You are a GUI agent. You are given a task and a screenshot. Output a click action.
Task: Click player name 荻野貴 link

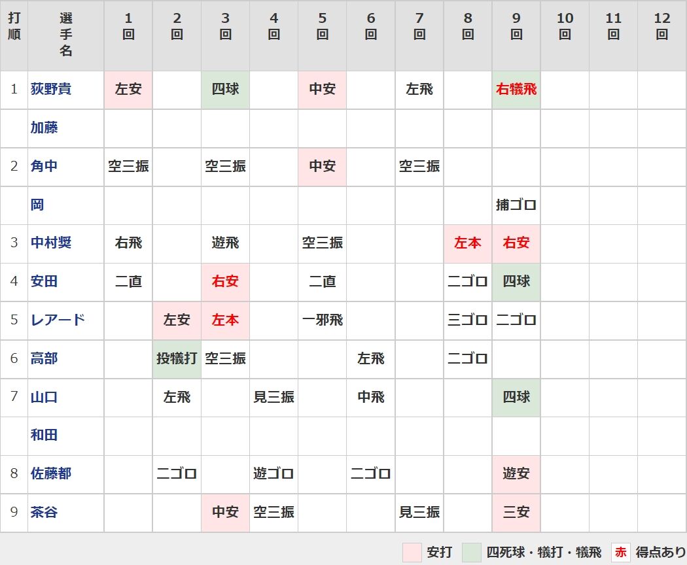pos(51,89)
